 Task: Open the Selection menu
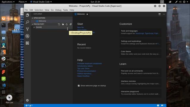39,10
